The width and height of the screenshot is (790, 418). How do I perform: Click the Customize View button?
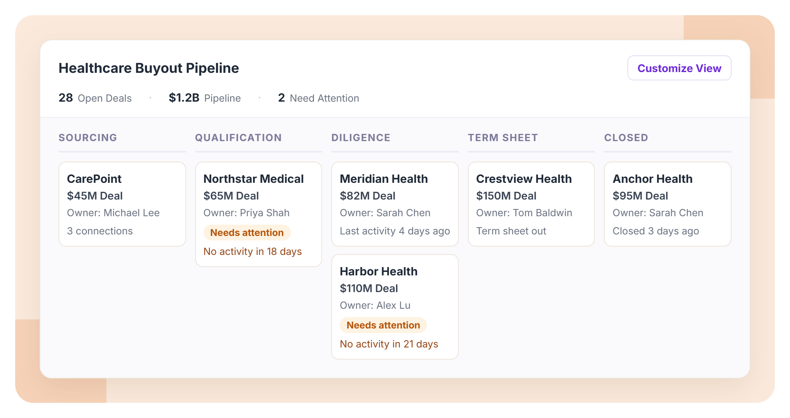[x=679, y=68]
